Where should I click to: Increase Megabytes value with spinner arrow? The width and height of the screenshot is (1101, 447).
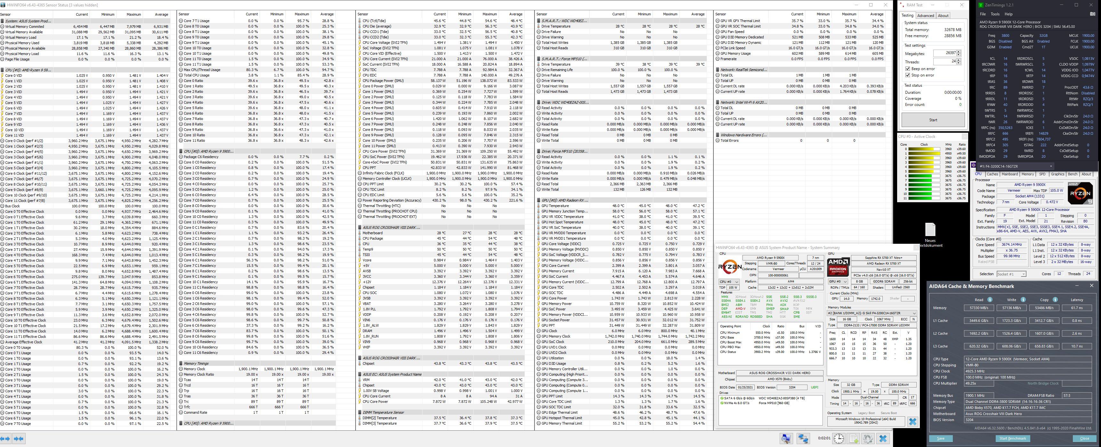(x=959, y=52)
